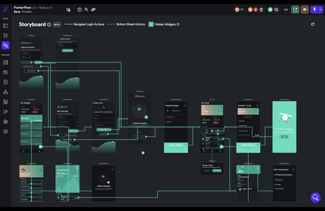This screenshot has width=325, height=211.
Task: Click the green checkmark status icon
Action: [270, 10]
